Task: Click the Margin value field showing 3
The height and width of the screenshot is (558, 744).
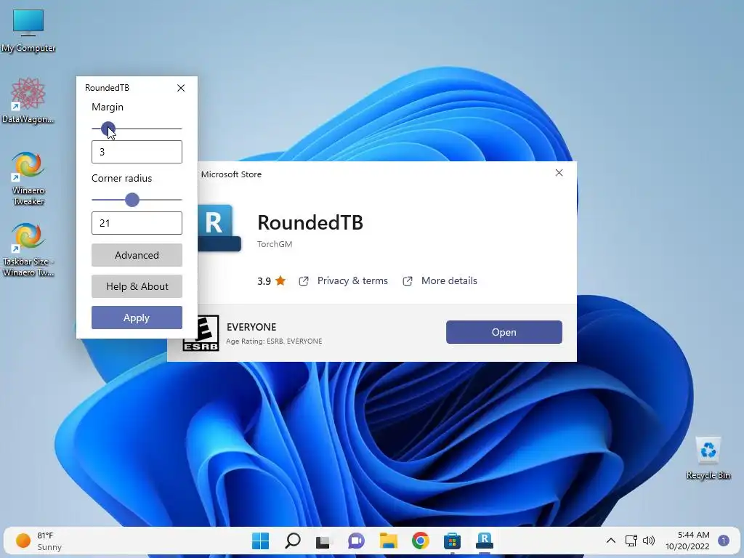Action: 137,152
